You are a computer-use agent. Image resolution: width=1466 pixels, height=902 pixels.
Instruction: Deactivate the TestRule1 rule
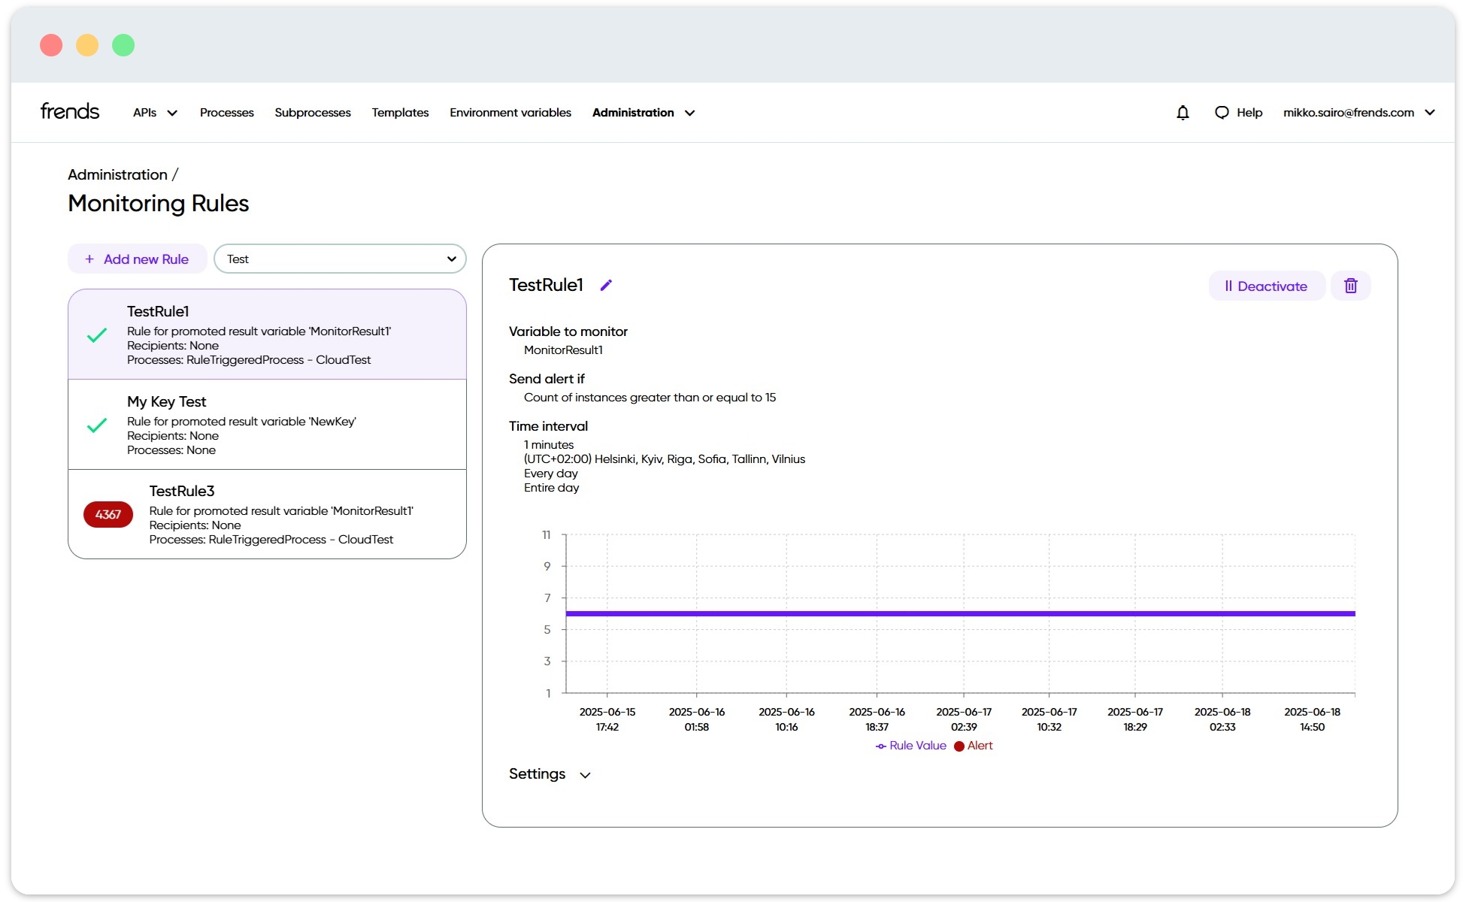(x=1266, y=286)
